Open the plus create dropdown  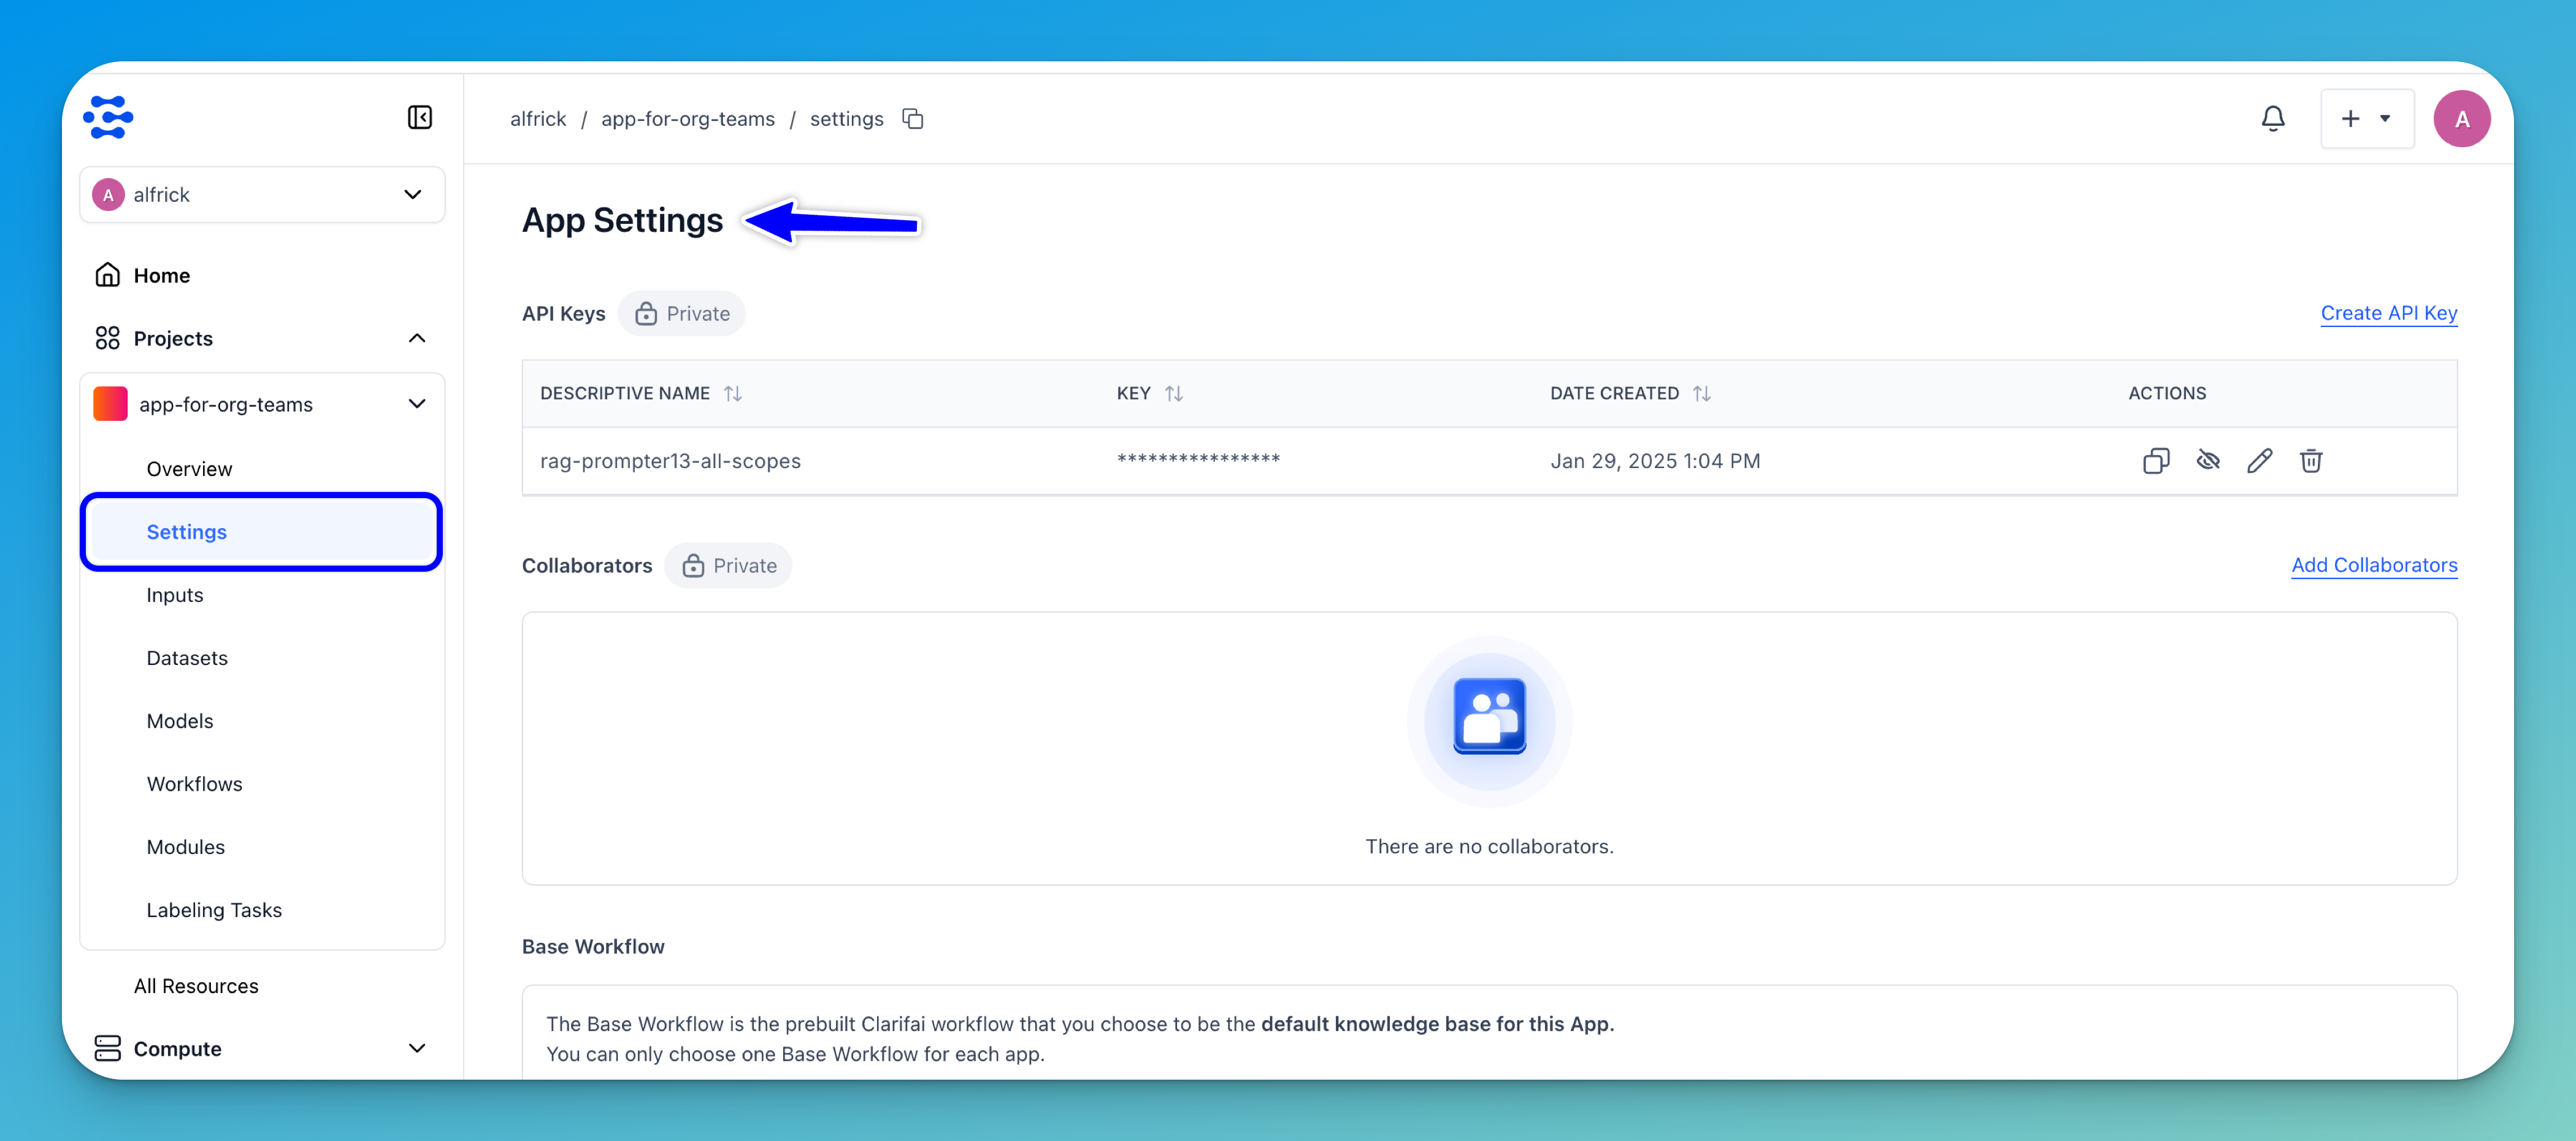point(2367,119)
